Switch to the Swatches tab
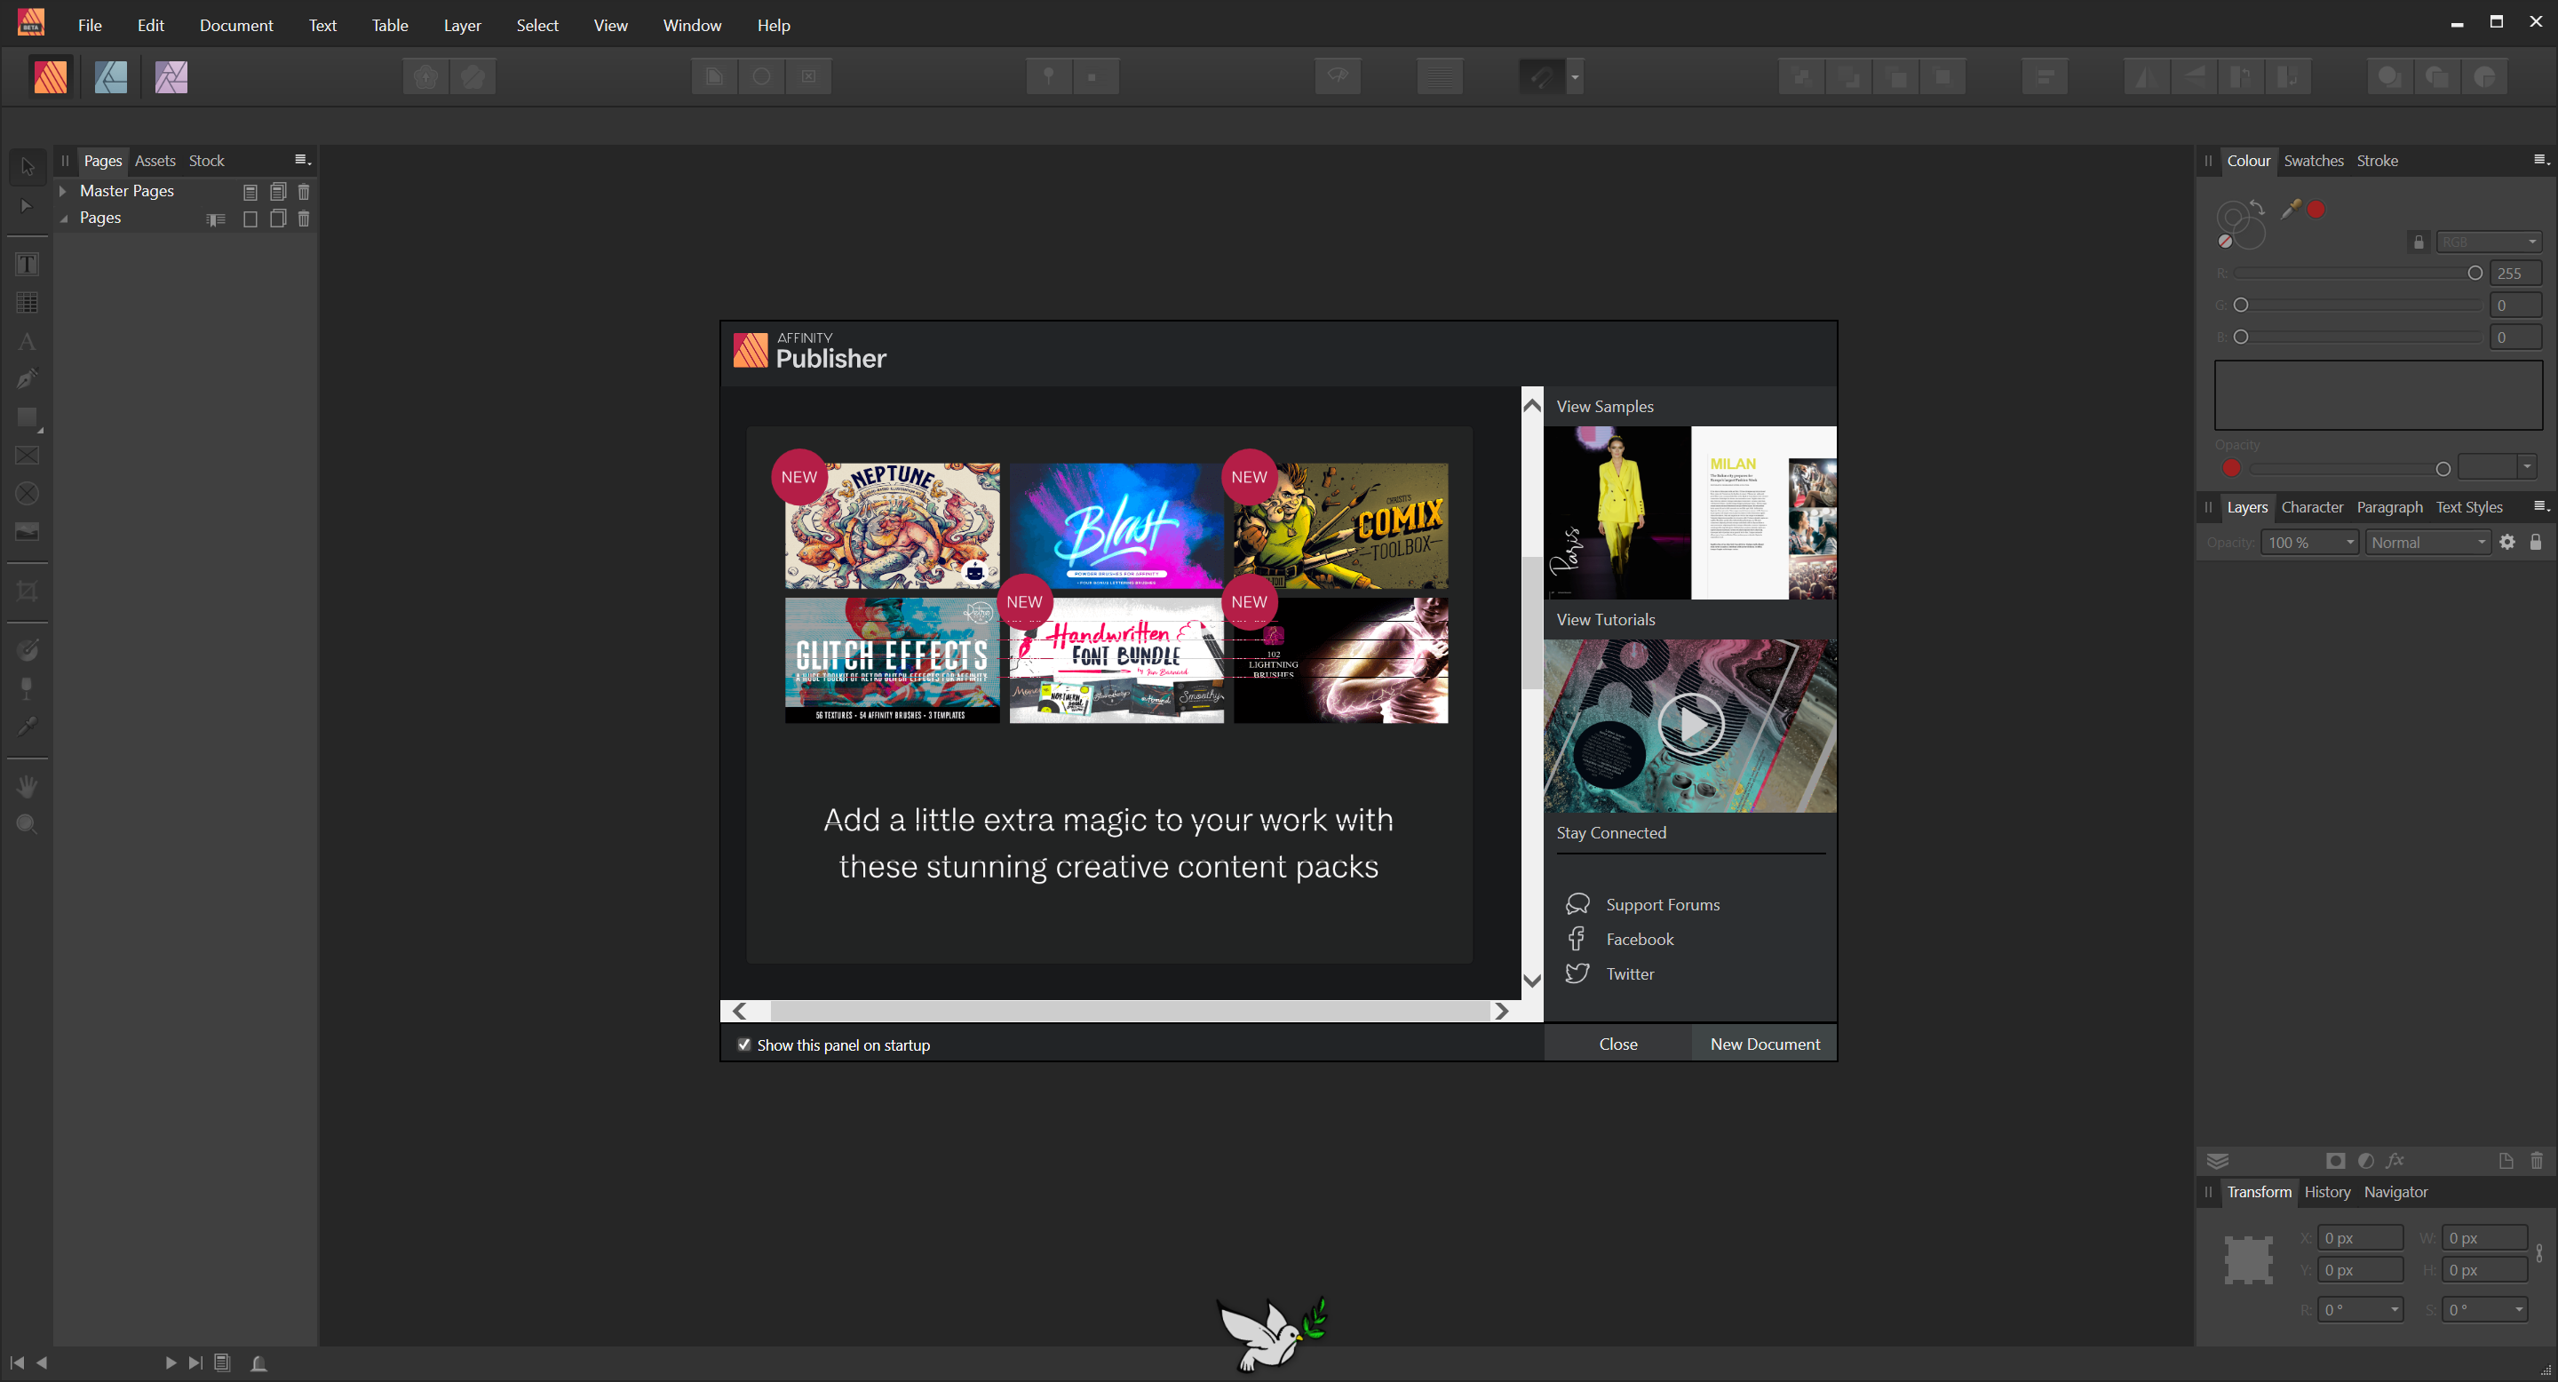This screenshot has width=2558, height=1382. pos(2314,161)
